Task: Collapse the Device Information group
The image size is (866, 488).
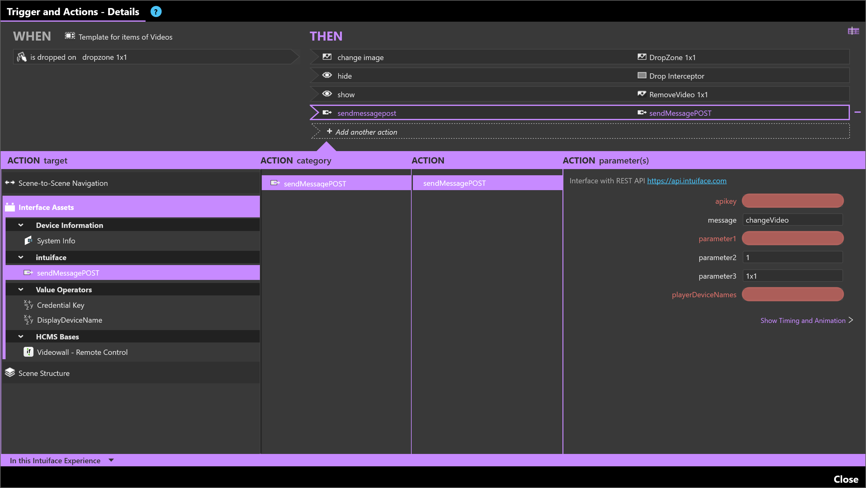Action: (x=21, y=225)
